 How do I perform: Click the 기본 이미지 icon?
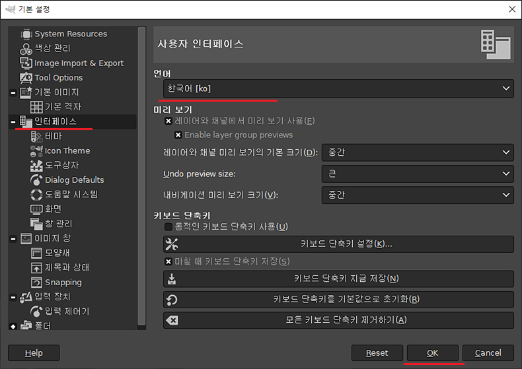[26, 92]
